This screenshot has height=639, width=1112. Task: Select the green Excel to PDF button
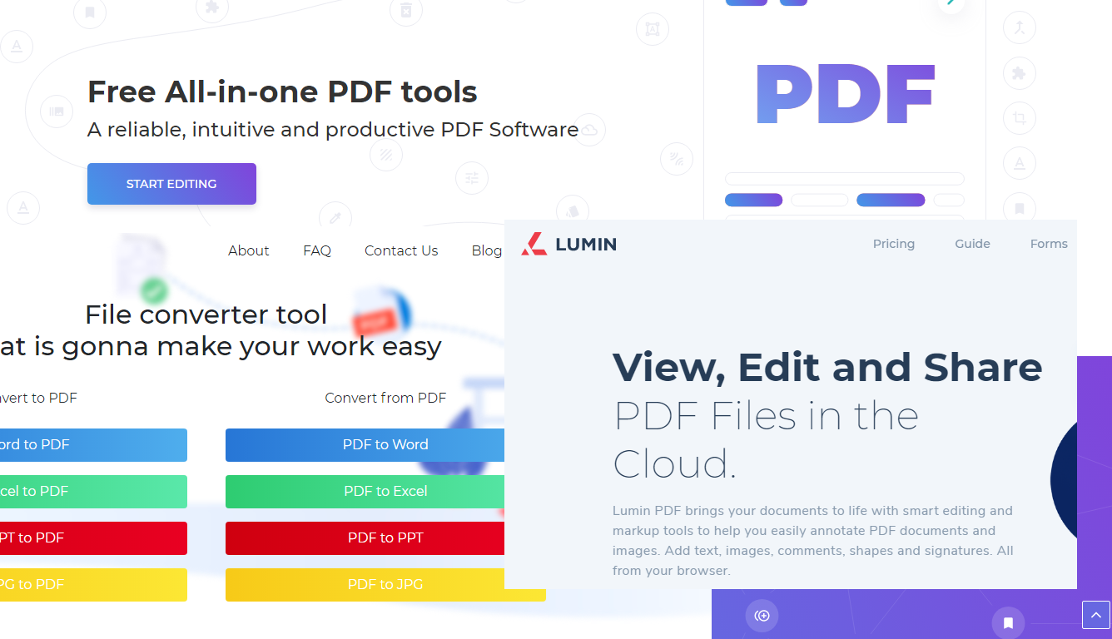click(x=93, y=492)
